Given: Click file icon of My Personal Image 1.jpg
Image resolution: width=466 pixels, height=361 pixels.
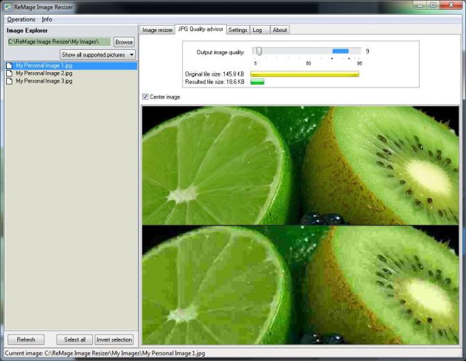Looking at the screenshot, I should pyautogui.click(x=10, y=65).
